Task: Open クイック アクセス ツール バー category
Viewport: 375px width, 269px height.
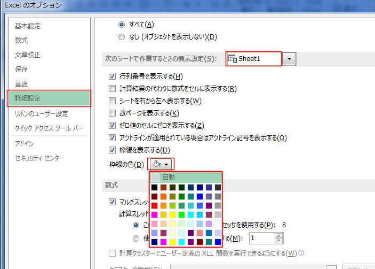Action: (49, 128)
